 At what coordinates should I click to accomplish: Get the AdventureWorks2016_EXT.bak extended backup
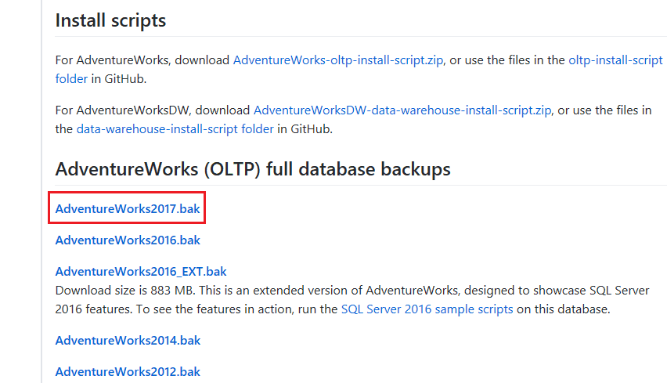tap(141, 272)
